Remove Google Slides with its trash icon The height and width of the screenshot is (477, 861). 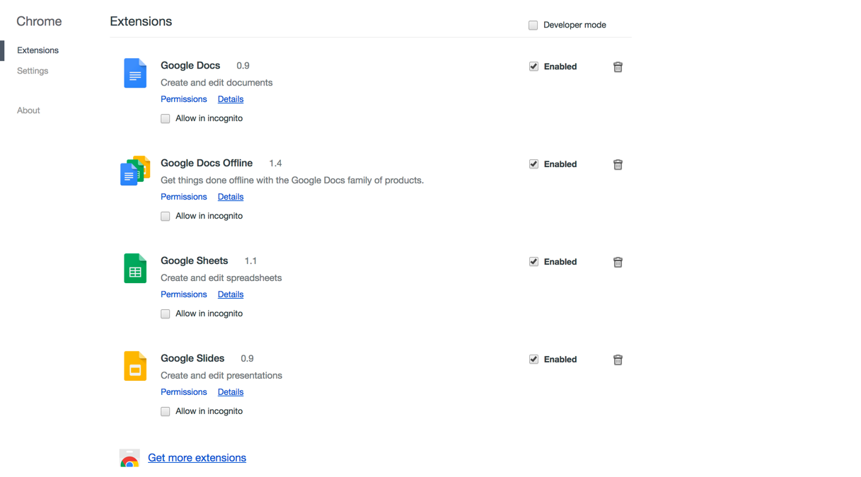[618, 360]
